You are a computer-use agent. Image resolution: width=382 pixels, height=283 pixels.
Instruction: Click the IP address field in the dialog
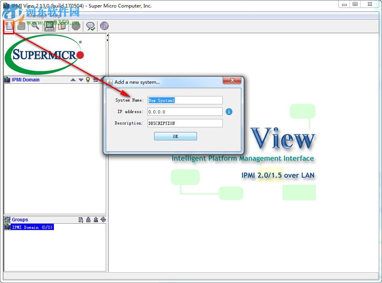pyautogui.click(x=184, y=111)
